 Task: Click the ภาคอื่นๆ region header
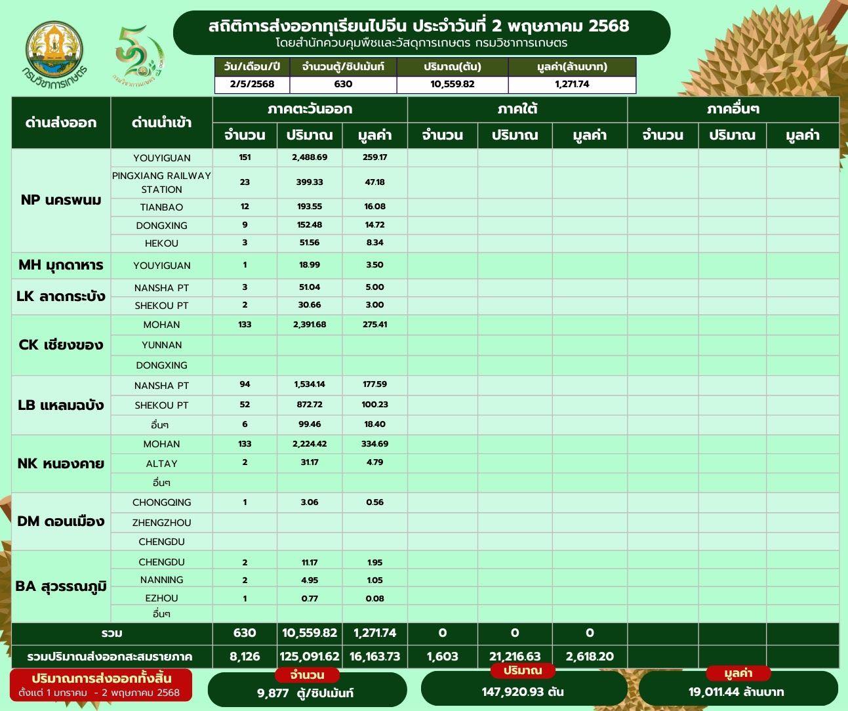click(x=733, y=109)
